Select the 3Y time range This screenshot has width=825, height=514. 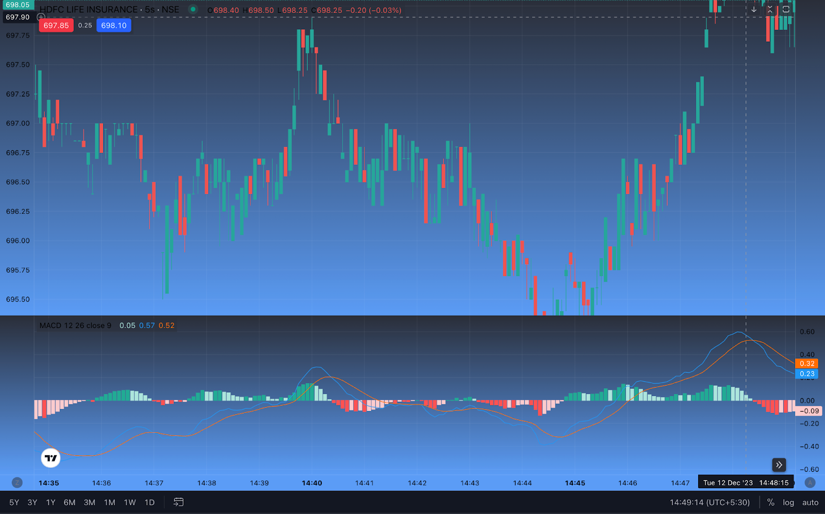tap(32, 502)
